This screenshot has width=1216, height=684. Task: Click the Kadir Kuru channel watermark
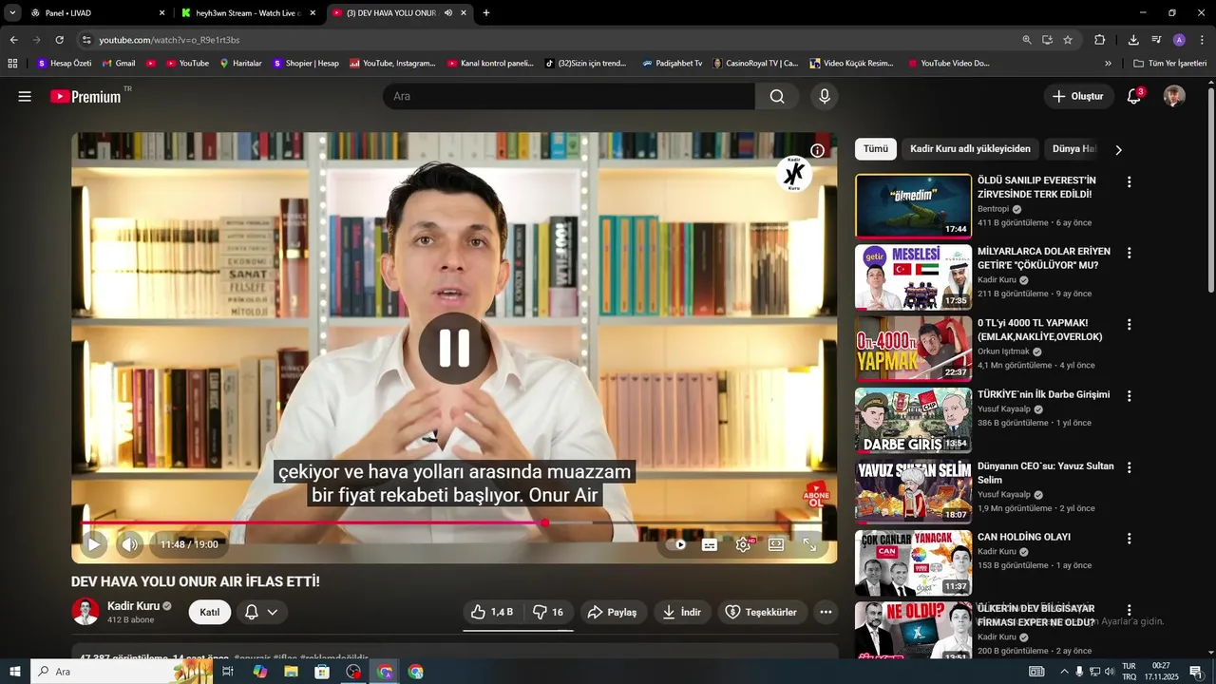[793, 173]
